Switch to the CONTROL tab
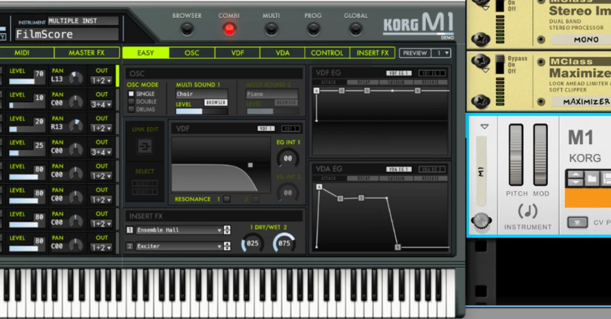The width and height of the screenshot is (611, 319). tap(327, 52)
